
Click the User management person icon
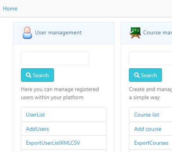pyautogui.click(x=27, y=33)
